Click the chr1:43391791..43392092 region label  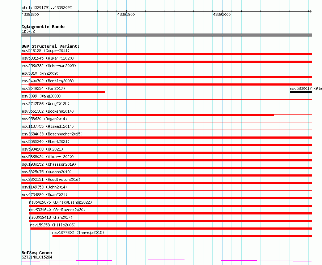(x=47, y=8)
